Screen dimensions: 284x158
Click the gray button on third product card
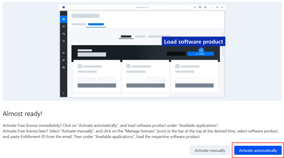[194, 86]
